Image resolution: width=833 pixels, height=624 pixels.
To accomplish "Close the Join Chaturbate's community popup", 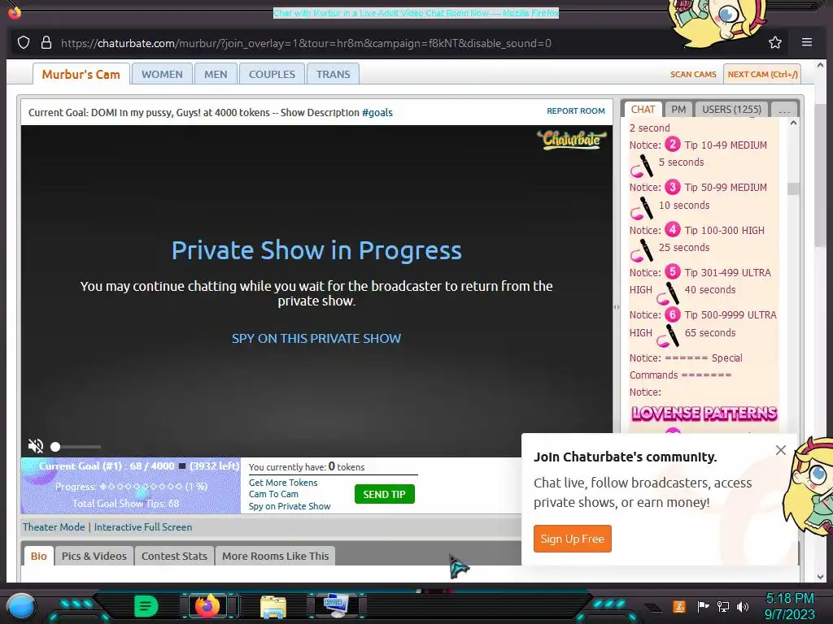I will 780,450.
